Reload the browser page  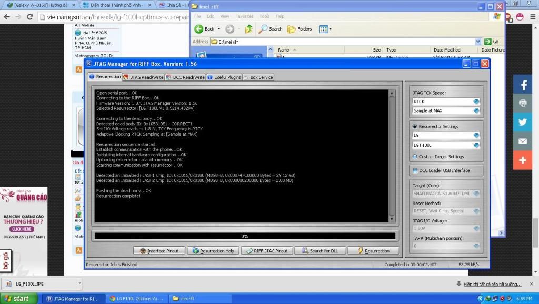[x=30, y=17]
